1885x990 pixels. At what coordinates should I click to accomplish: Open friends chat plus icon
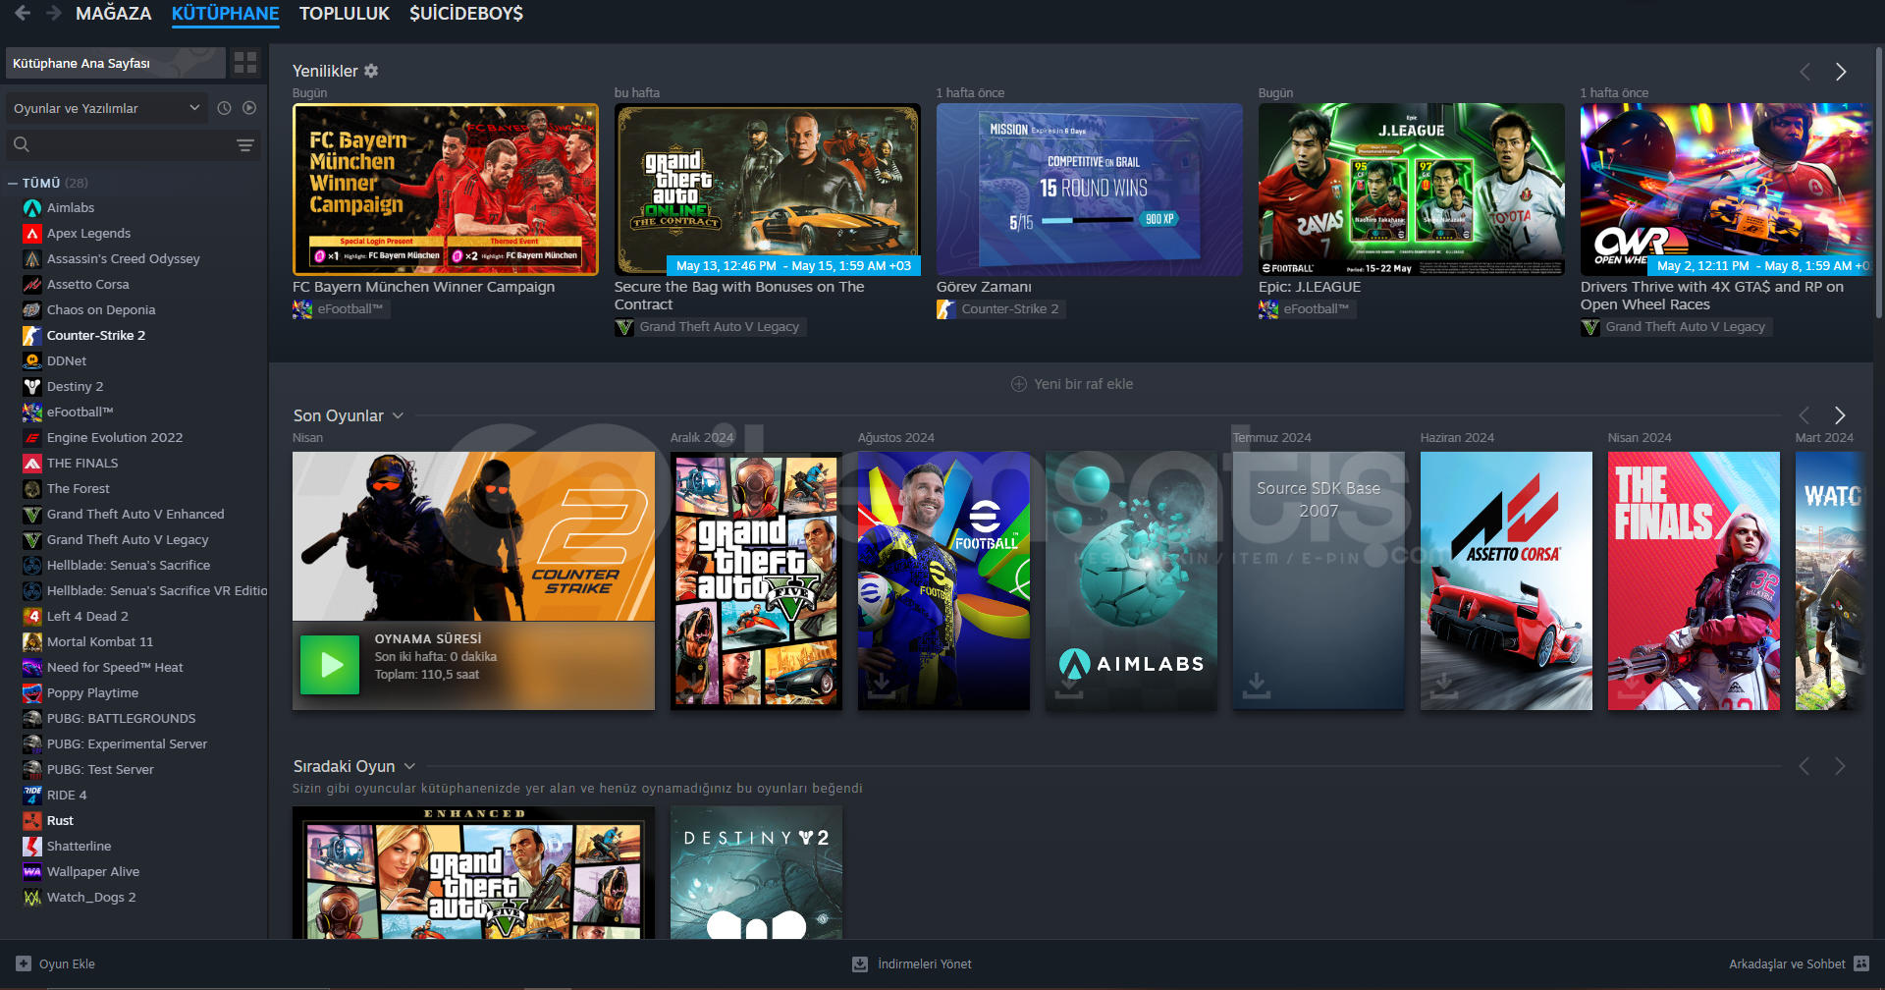pos(1861,964)
